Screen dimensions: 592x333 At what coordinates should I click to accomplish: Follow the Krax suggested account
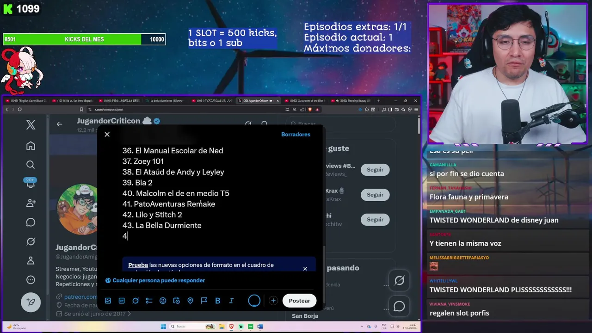375,195
